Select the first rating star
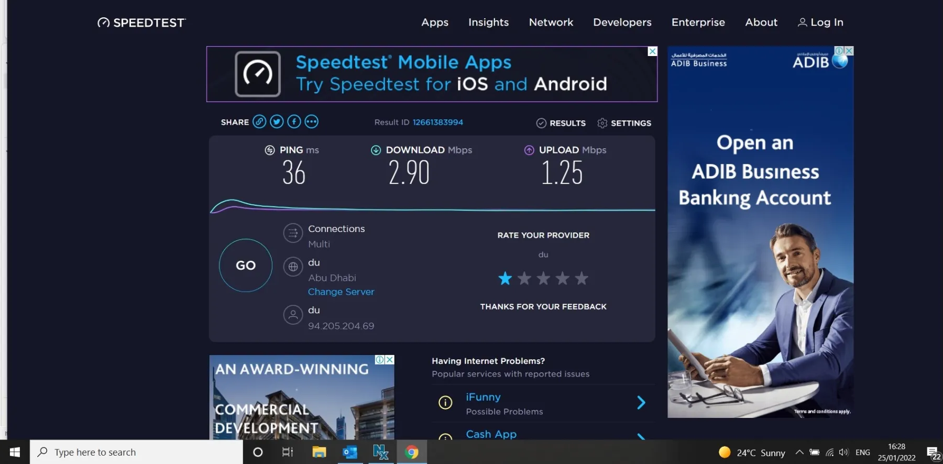The image size is (943, 464). (x=505, y=279)
